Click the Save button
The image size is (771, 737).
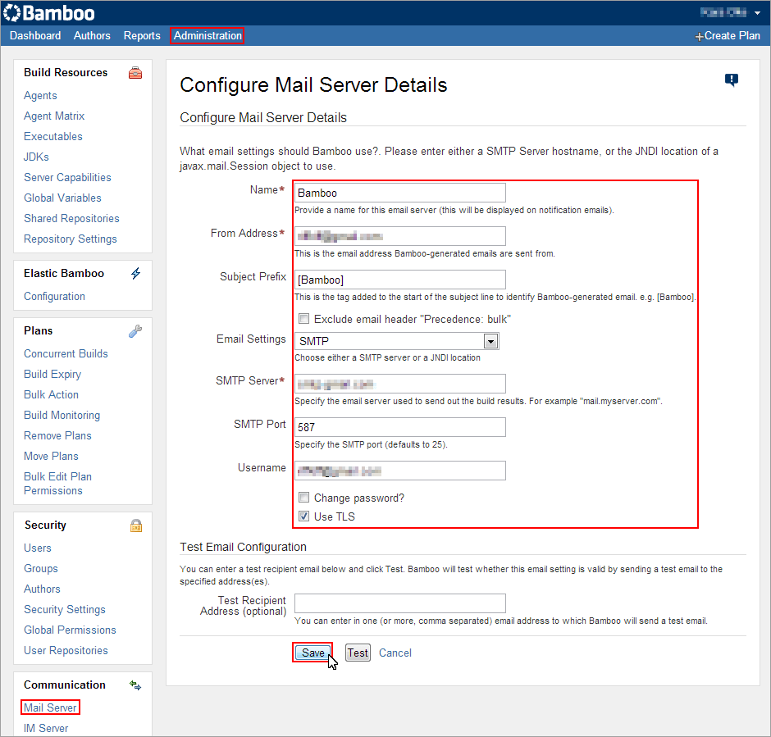pyautogui.click(x=313, y=653)
